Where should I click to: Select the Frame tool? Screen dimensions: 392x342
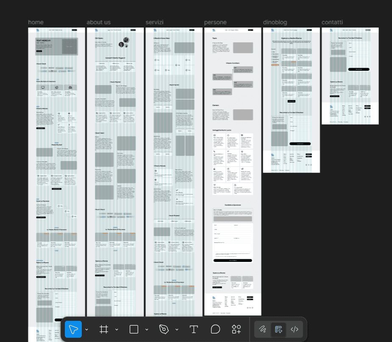coord(104,329)
